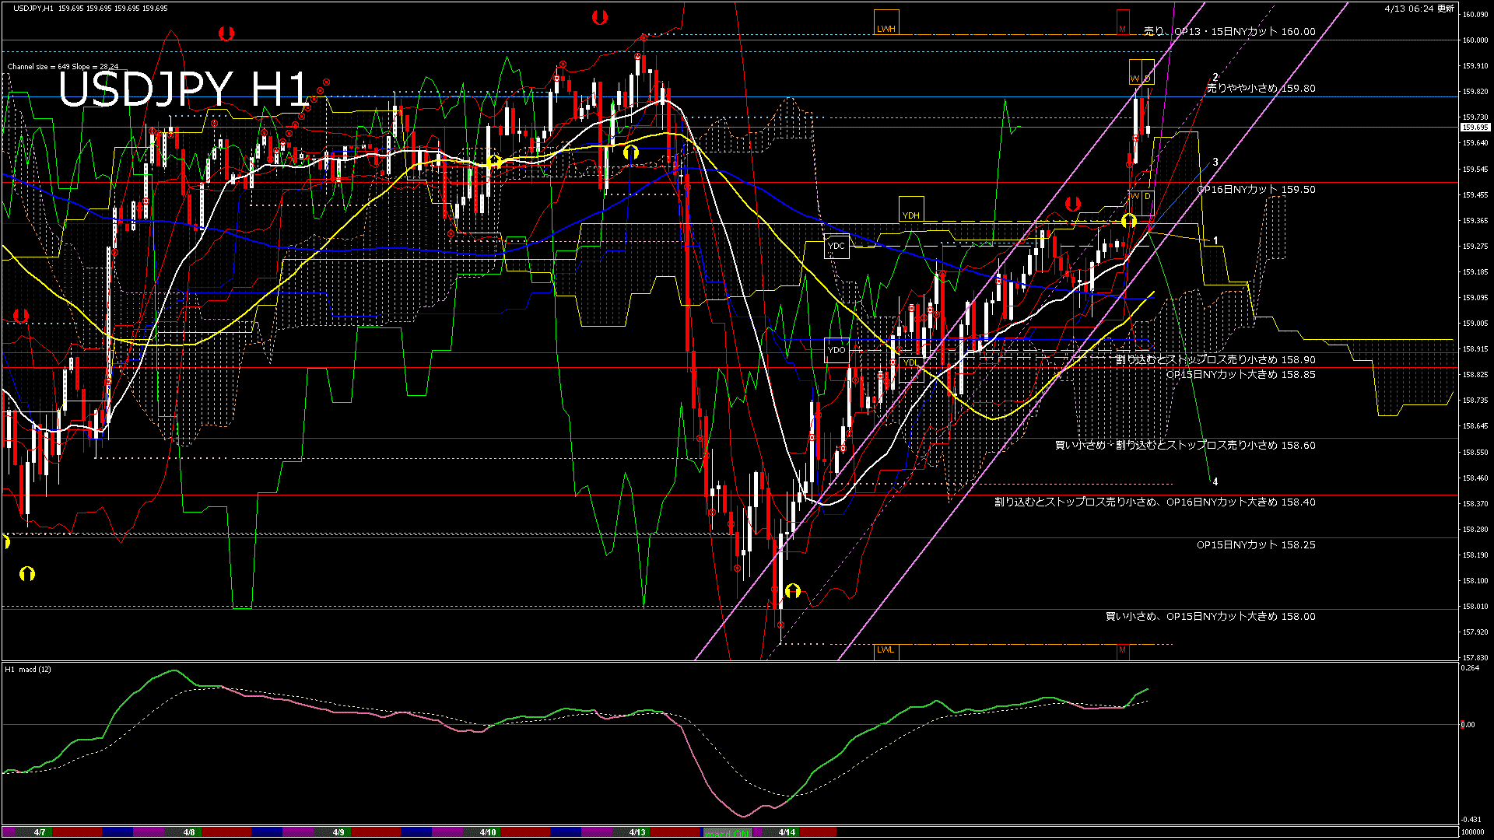
Task: Click red down-arrow signal near 159.00 at left
Action: coord(21,316)
